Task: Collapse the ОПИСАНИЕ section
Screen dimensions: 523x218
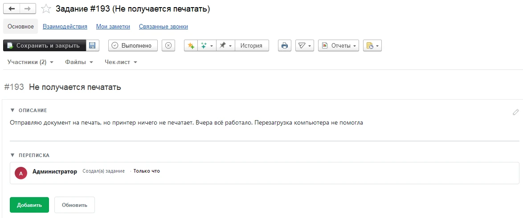Action: coord(29,110)
